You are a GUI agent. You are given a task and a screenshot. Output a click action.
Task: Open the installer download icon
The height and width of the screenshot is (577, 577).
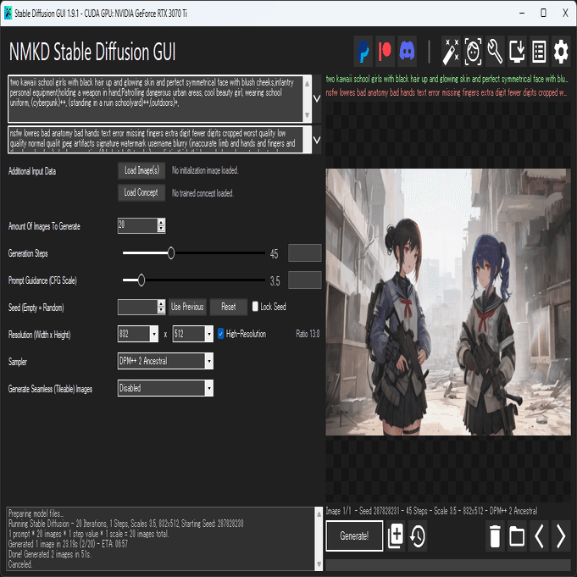pos(517,51)
